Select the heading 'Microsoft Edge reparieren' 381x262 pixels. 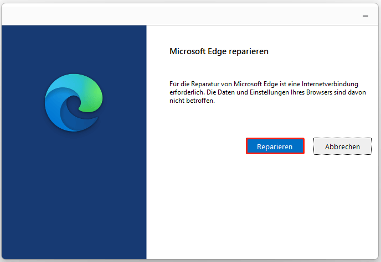click(219, 51)
